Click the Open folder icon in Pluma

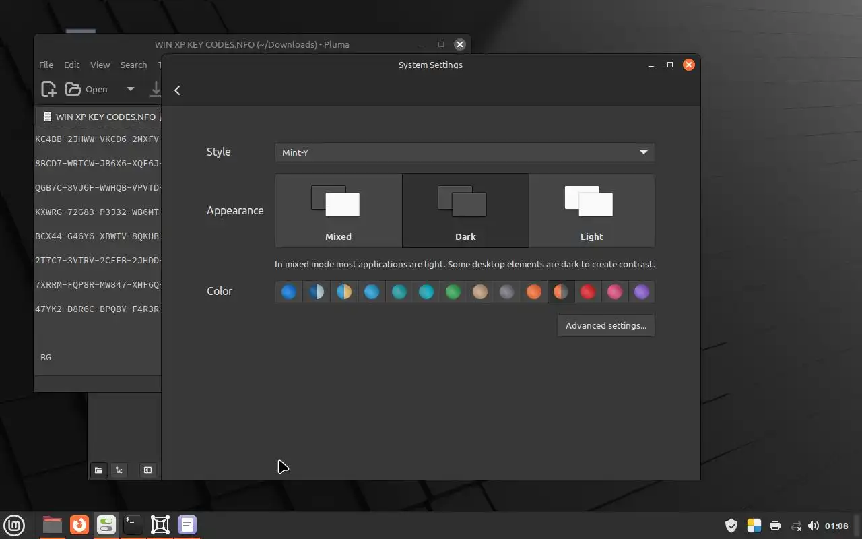(x=73, y=89)
